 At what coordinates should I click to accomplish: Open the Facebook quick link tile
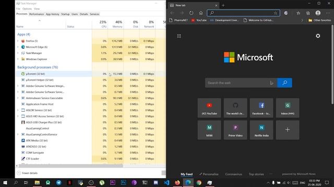click(x=261, y=108)
